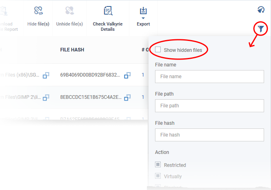Click into the File path input field
The image size is (271, 190).
click(x=209, y=106)
